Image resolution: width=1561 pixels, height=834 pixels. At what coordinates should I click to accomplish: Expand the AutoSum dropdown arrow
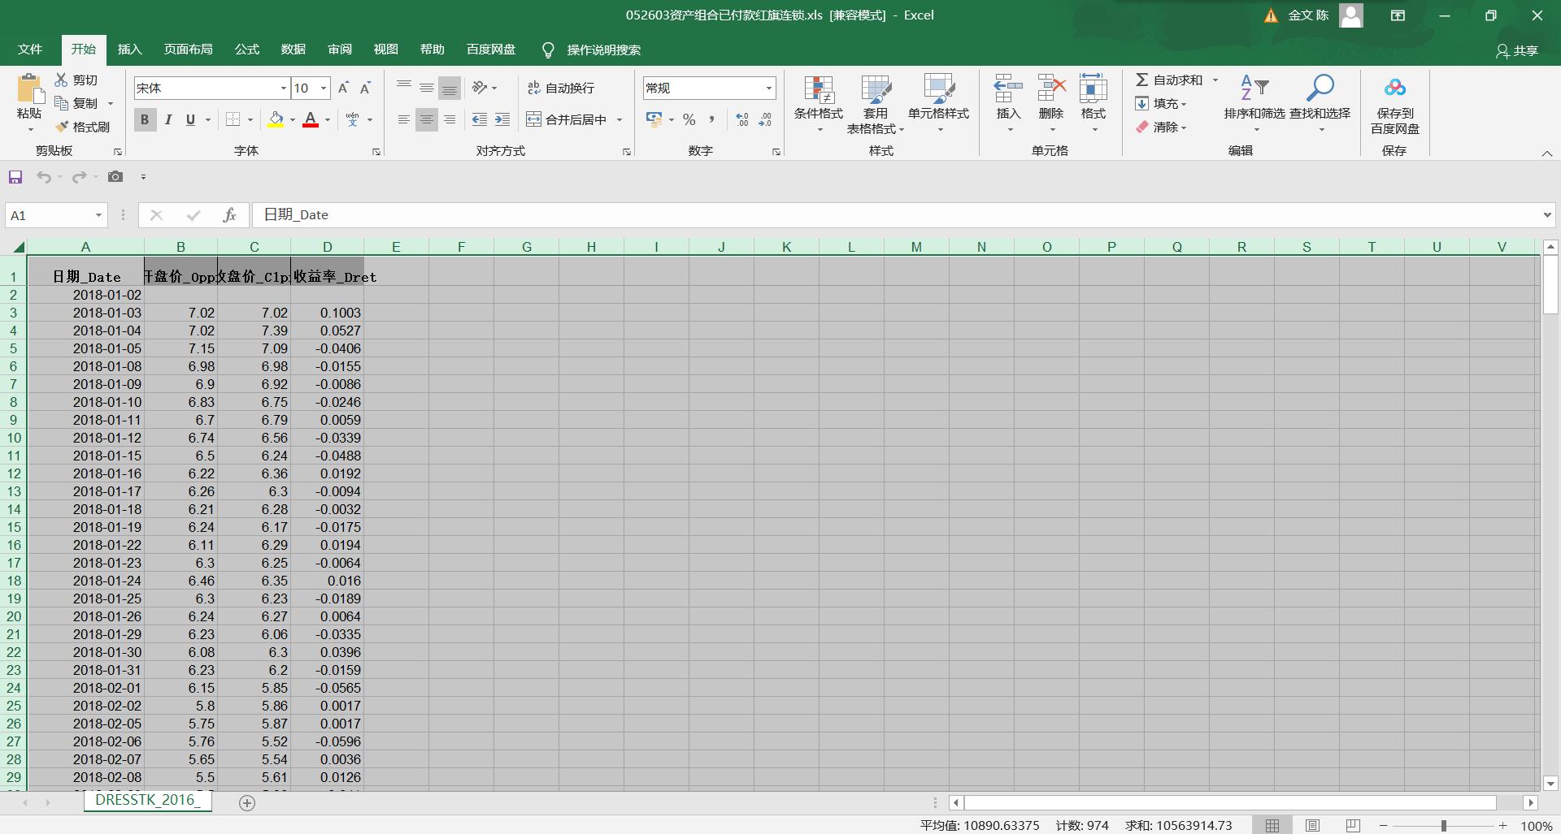pyautogui.click(x=1215, y=80)
